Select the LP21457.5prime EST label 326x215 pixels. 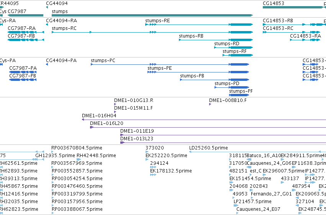coord(252,202)
